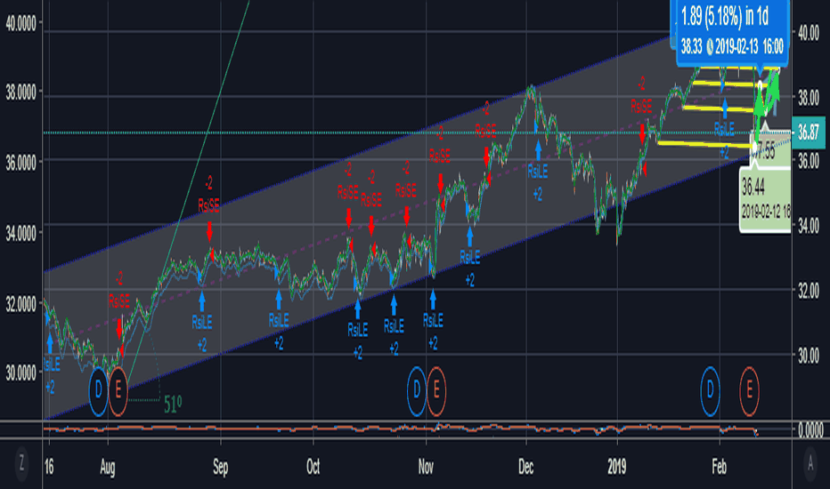Click the 2019 label on time axis
Screen dimensions: 830x489
616,467
